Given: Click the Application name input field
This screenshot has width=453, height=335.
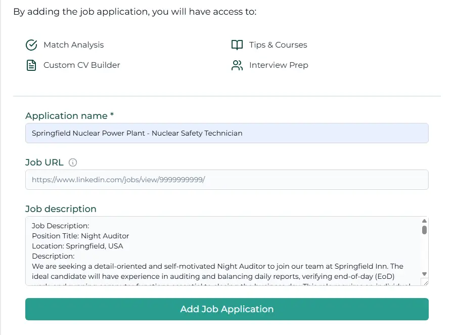Looking at the screenshot, I should 226,133.
